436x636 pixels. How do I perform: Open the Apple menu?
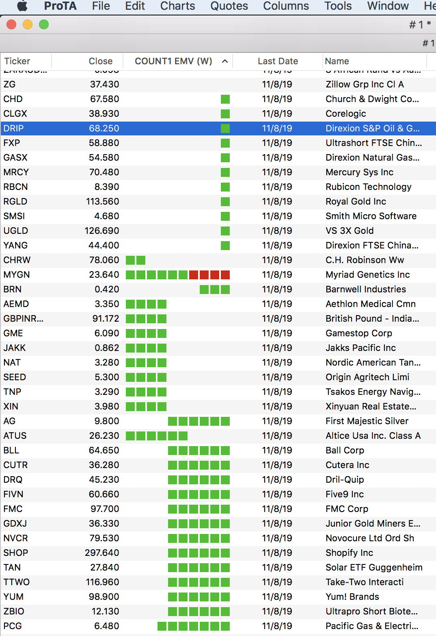coord(23,6)
